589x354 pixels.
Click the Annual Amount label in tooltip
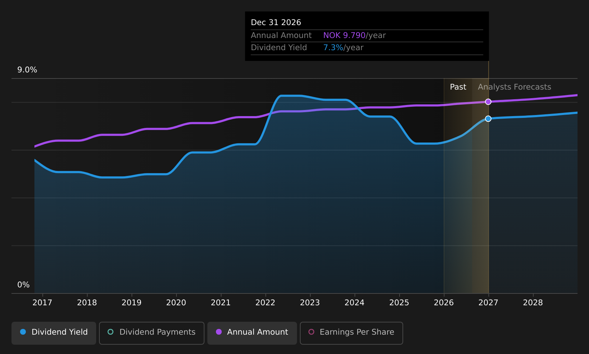[281, 35]
